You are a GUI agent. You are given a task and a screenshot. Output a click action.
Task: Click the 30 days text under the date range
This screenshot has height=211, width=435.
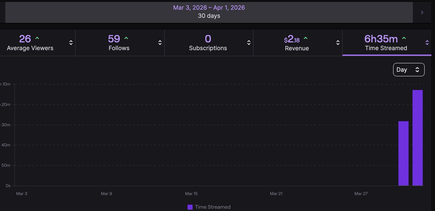tap(209, 16)
